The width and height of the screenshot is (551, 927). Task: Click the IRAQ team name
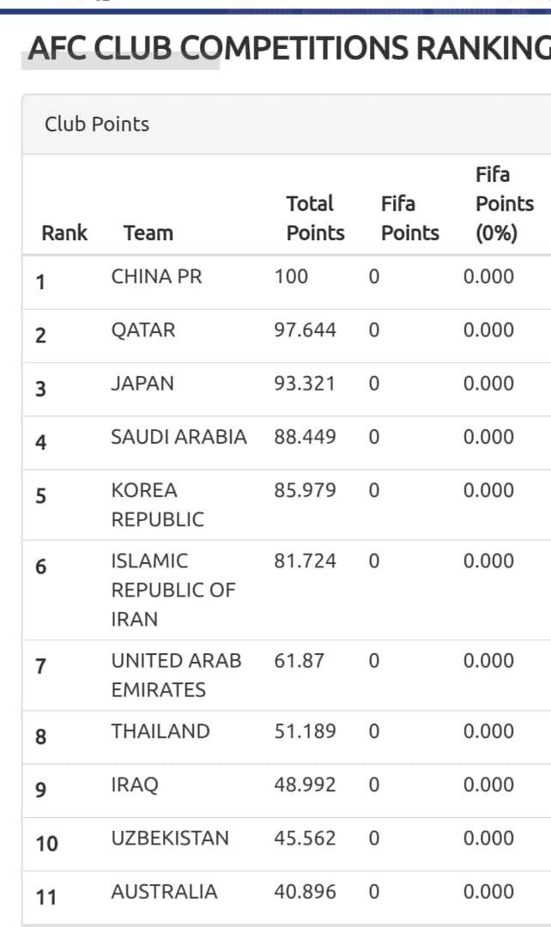tap(135, 785)
